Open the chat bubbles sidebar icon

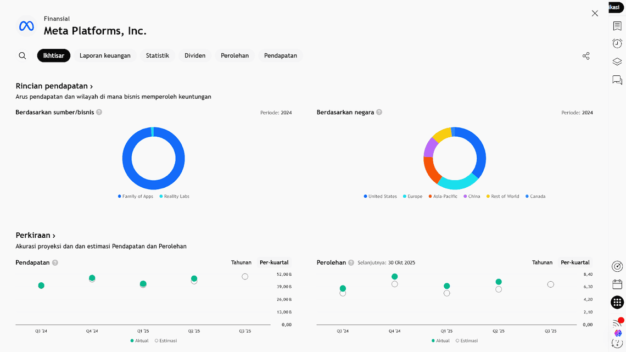[617, 80]
